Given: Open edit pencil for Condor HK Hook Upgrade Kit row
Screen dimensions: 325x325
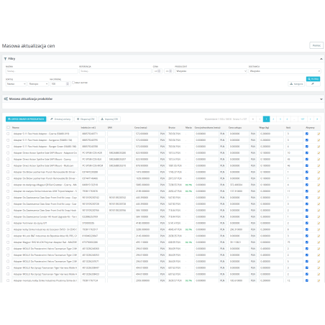Looking at the screenshot, I should (x=319, y=216).
